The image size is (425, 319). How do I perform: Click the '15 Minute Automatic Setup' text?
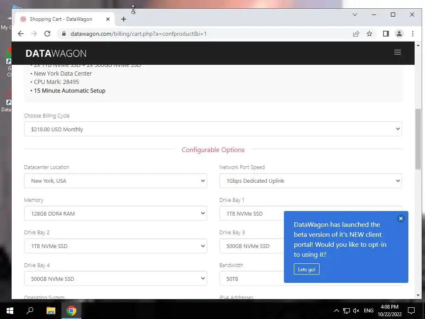click(69, 91)
